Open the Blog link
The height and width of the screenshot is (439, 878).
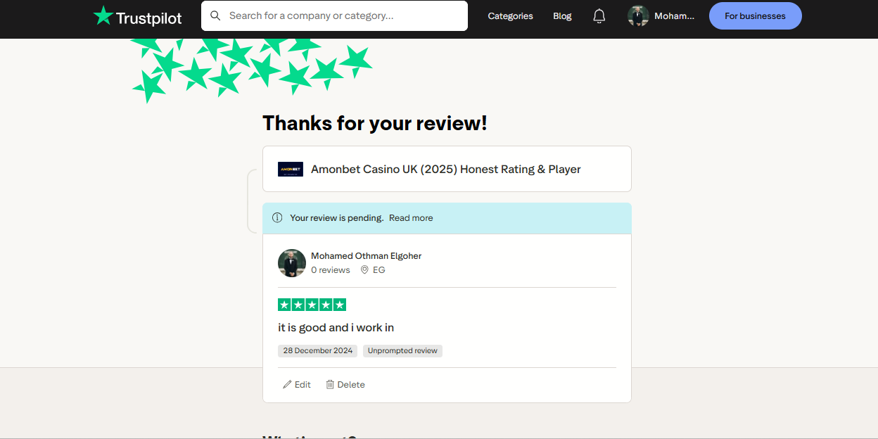[x=562, y=15]
